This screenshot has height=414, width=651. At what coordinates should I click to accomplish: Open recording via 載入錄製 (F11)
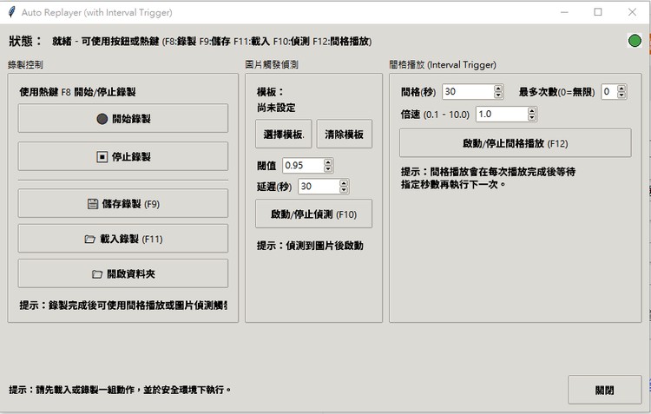[122, 238]
